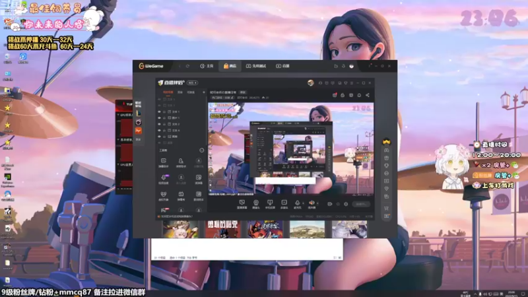Open the task icon with the red dot
Image resolution: width=528 pixels, height=297 pixels.
335,95
